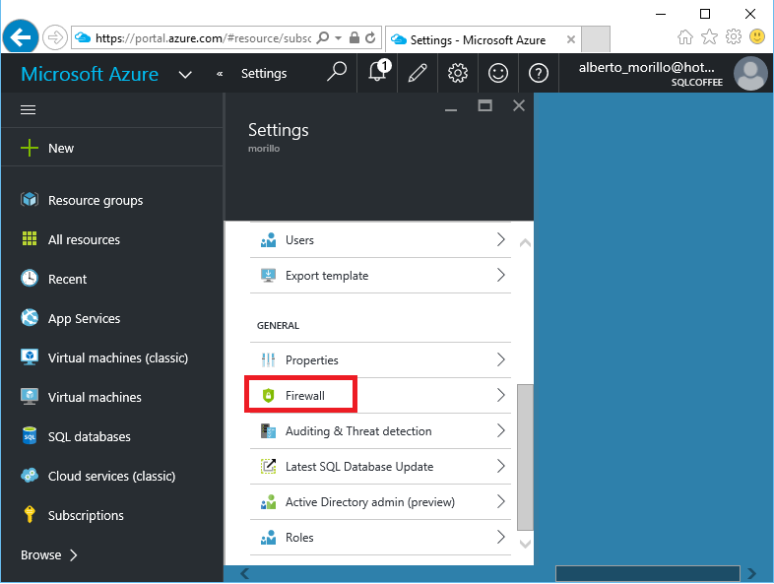Image resolution: width=774 pixels, height=584 pixels.
Task: Click the settings list vertical scrollbar thumb
Action: 525,457
